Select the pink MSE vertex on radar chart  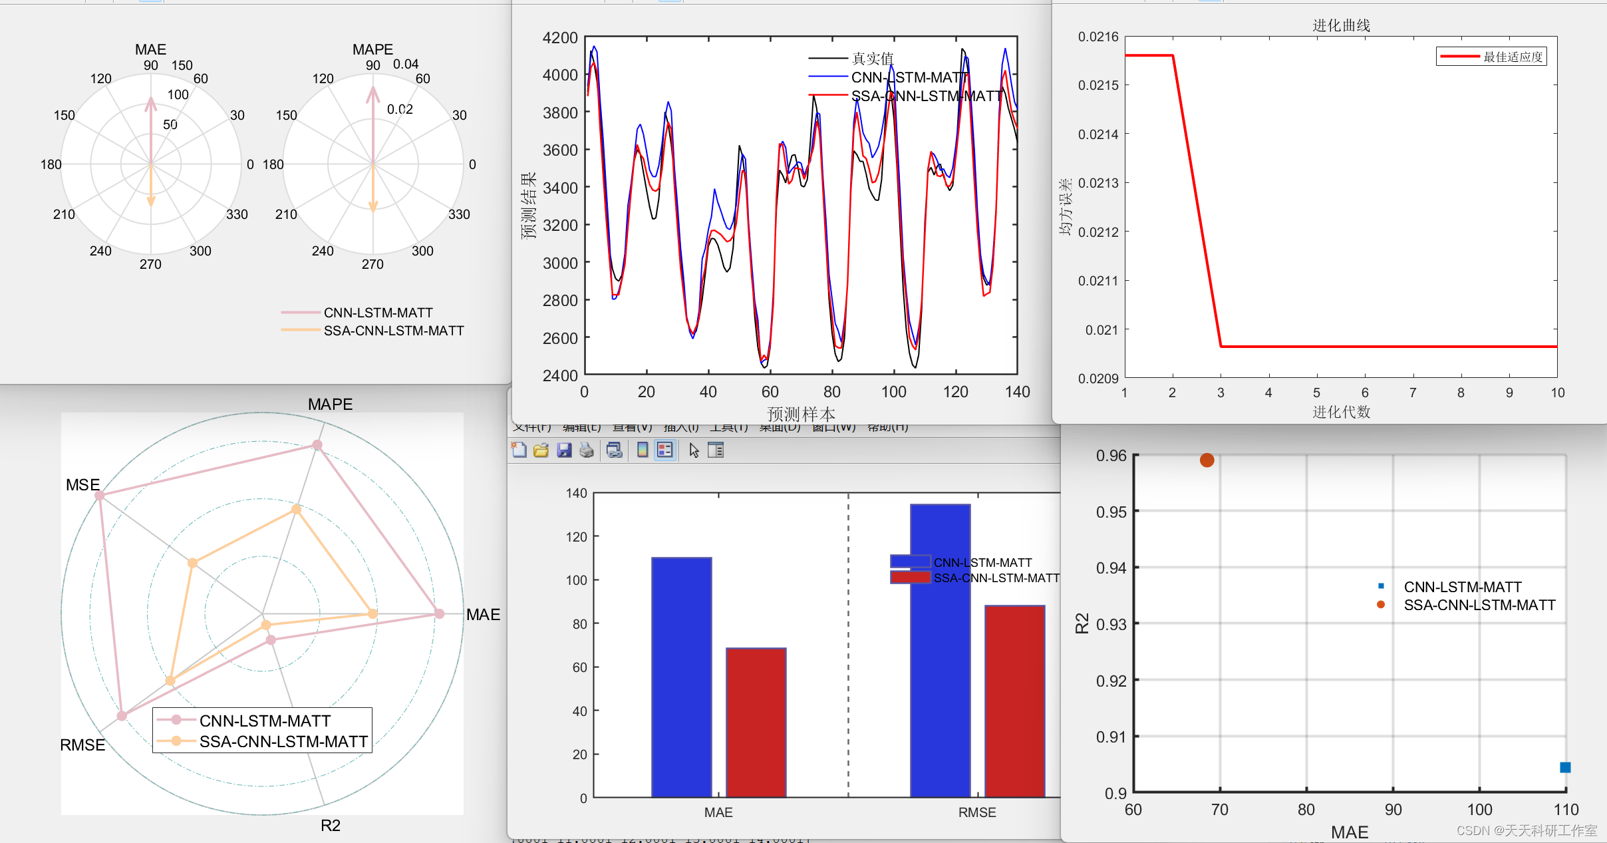pos(100,495)
